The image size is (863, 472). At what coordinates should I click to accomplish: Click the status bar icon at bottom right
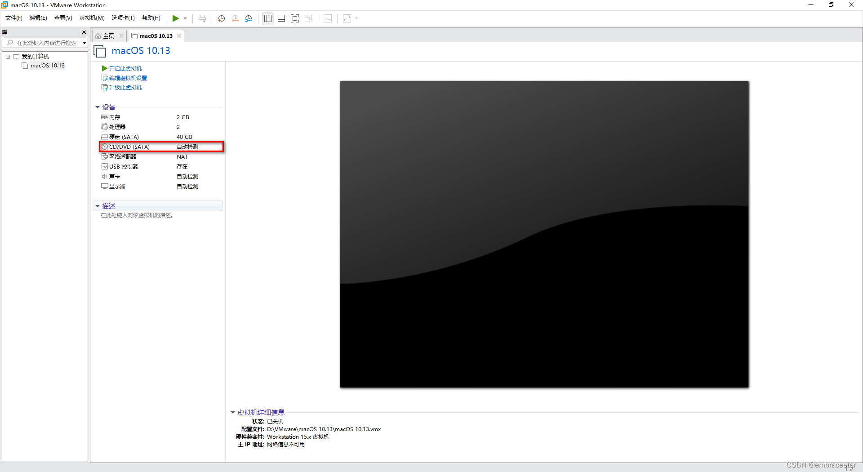coord(850,468)
